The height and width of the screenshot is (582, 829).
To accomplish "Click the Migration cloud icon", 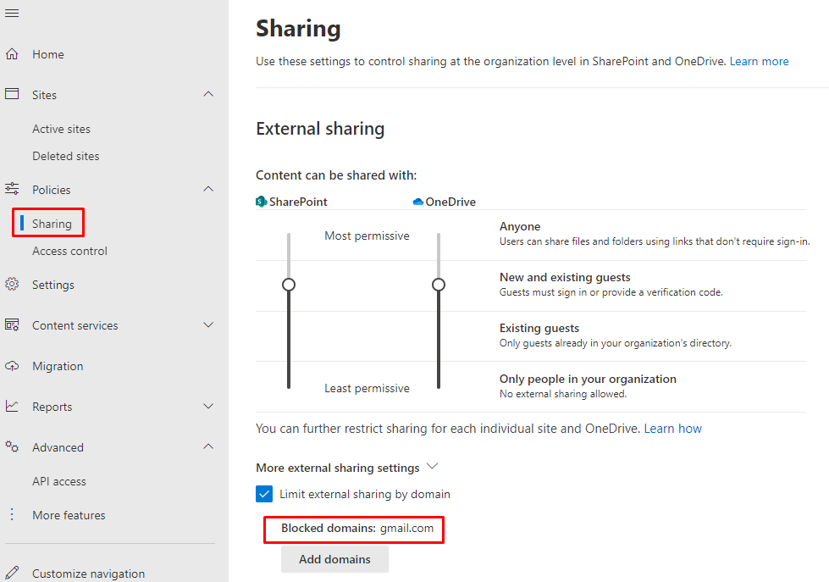I will 12,366.
